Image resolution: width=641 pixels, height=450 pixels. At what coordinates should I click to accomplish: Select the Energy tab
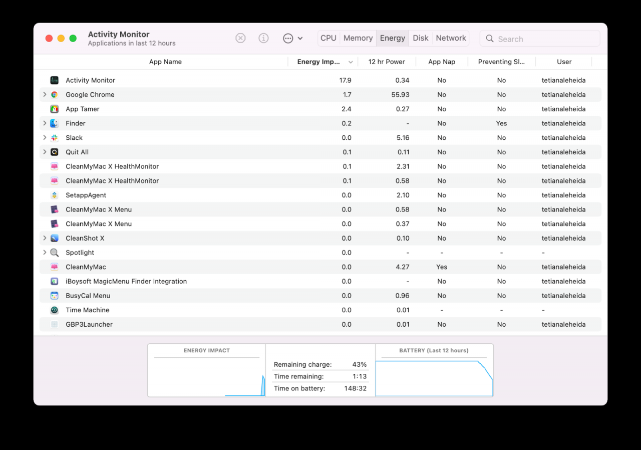coord(393,38)
